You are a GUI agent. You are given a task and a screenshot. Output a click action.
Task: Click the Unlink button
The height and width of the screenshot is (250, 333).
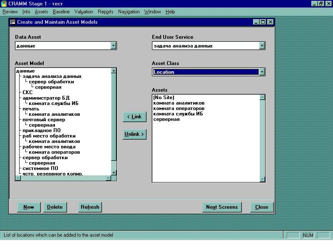tap(134, 134)
